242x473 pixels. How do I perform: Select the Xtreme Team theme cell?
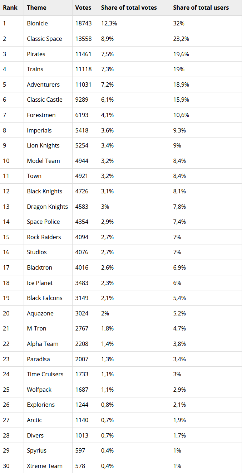tap(45, 466)
